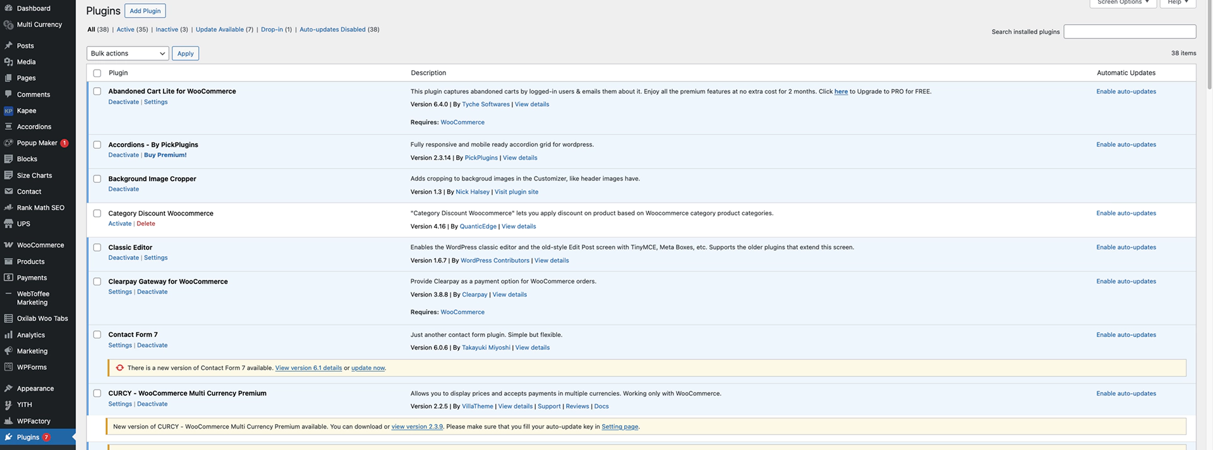The height and width of the screenshot is (450, 1213).
Task: Click the WooCommerce logo icon
Action: pyautogui.click(x=8, y=245)
